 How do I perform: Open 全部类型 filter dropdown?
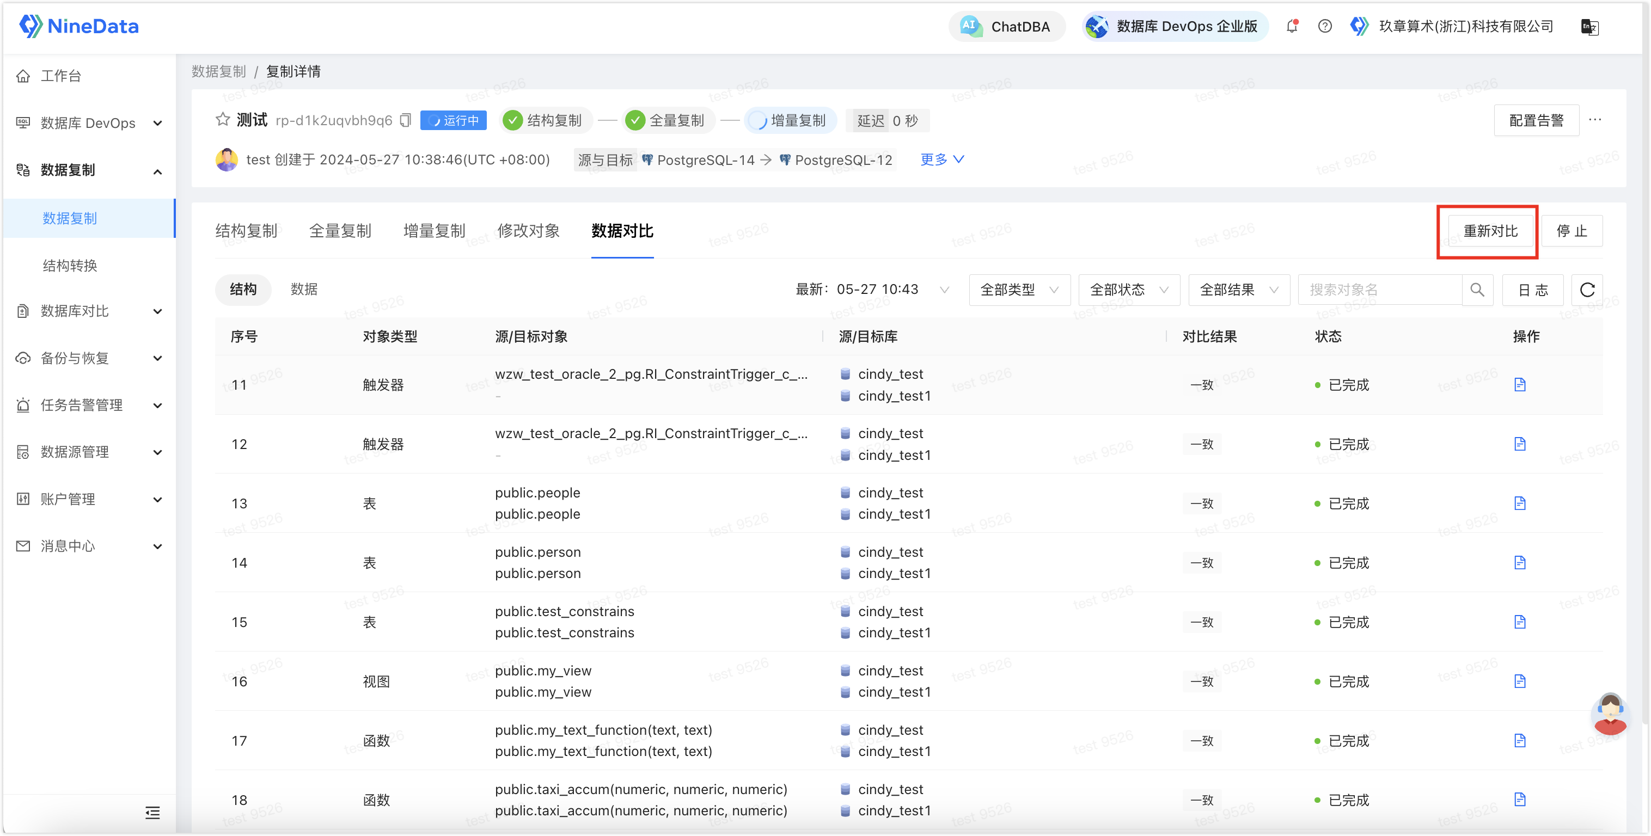[1019, 290]
